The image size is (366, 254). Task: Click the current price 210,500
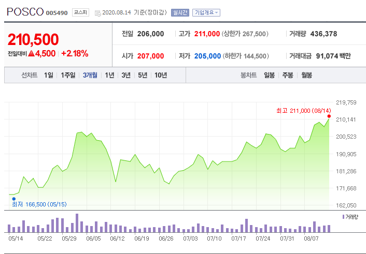(x=33, y=39)
